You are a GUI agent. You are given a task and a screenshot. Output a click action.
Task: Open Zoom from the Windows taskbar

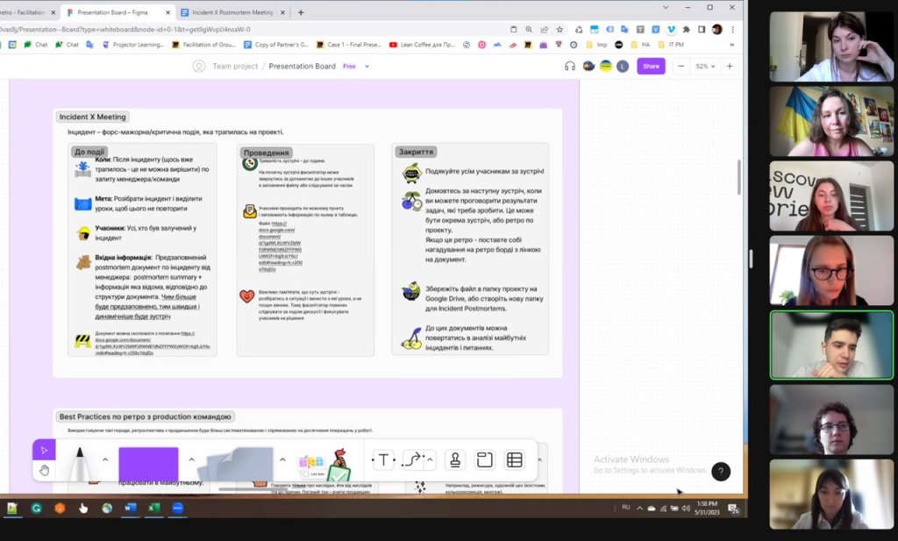[177, 508]
